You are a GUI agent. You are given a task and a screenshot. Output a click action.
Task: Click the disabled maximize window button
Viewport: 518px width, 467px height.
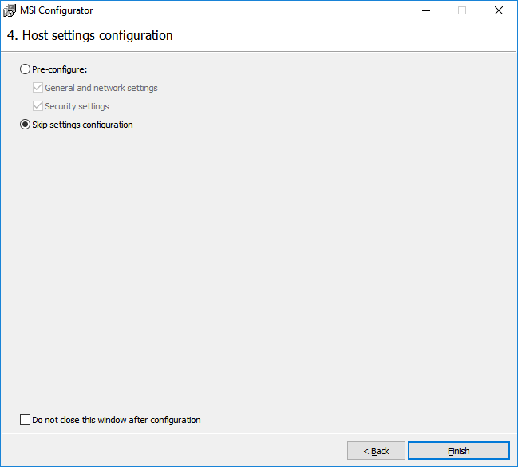[462, 10]
